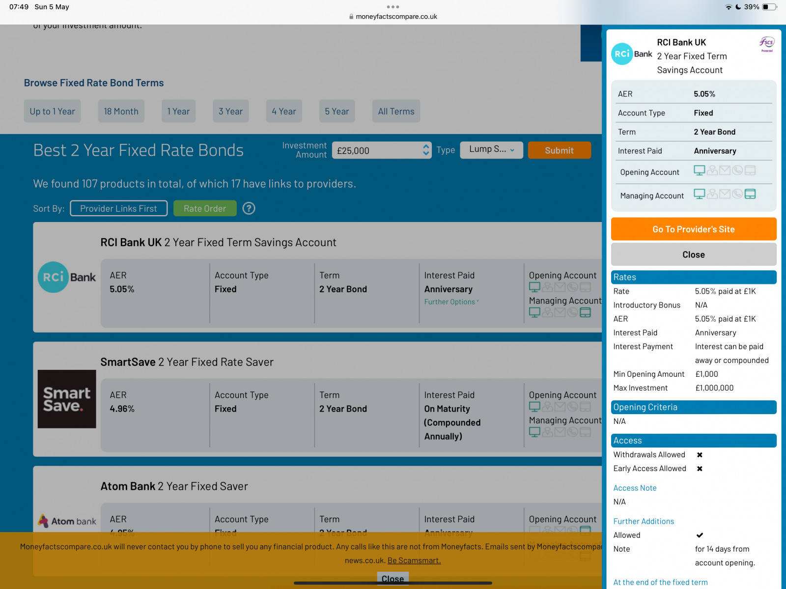Image resolution: width=786 pixels, height=589 pixels.
Task: Click the Withdrawals Allowed cross mark
Action: pos(700,455)
